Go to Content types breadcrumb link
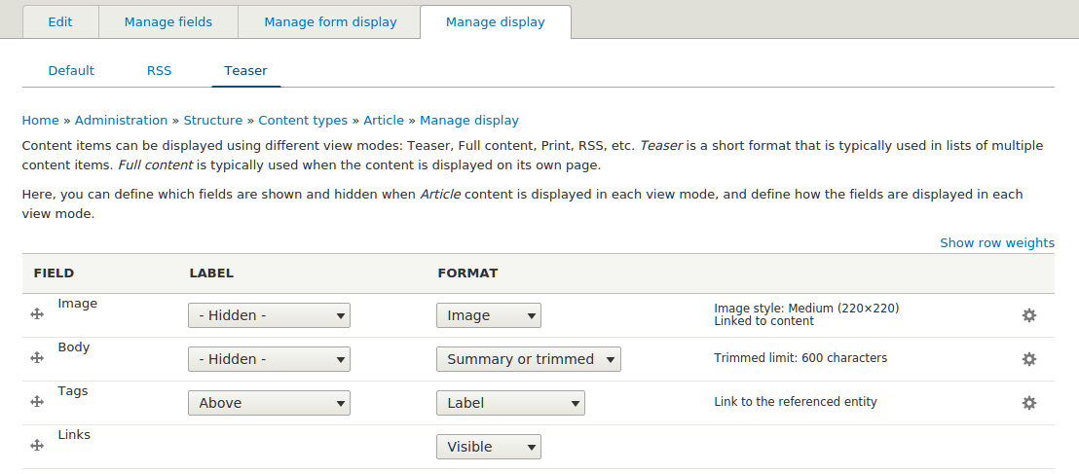This screenshot has width=1079, height=474. tap(303, 121)
